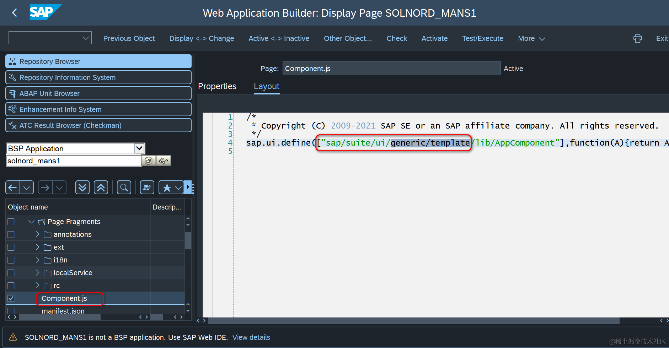
Task: Open Other Object...
Action: pyautogui.click(x=348, y=38)
